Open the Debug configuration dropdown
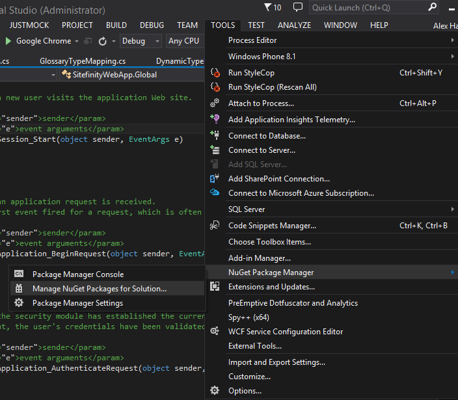Viewport: 458px width, 400px height. [141, 41]
